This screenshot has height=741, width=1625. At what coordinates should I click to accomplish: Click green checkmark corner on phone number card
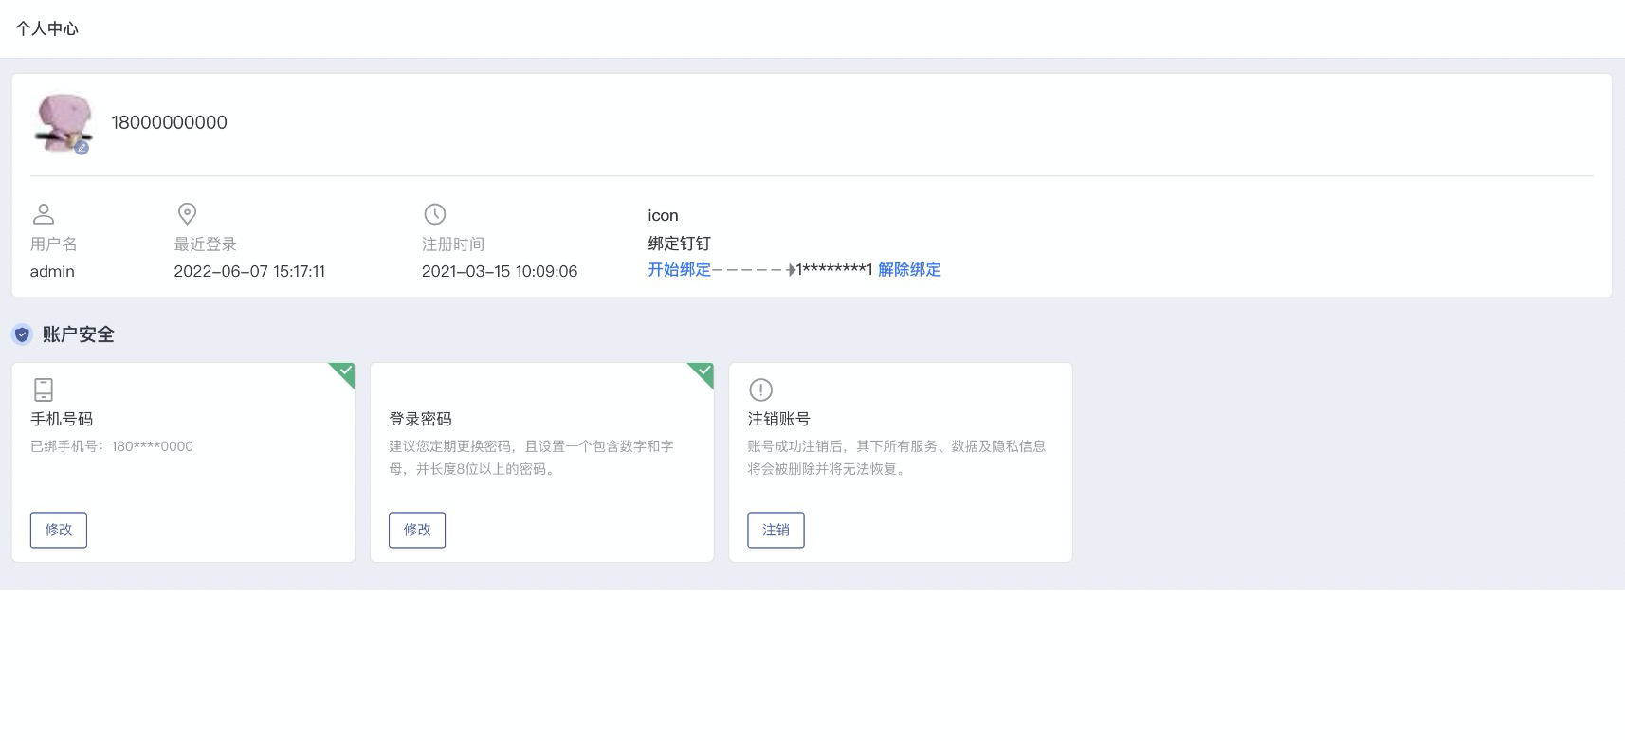tap(344, 372)
